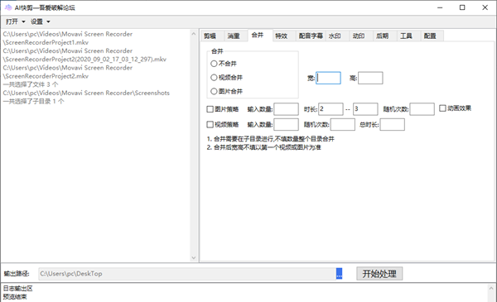Click the blue browse button beside output path
Image resolution: width=497 pixels, height=302 pixels.
coord(339,274)
